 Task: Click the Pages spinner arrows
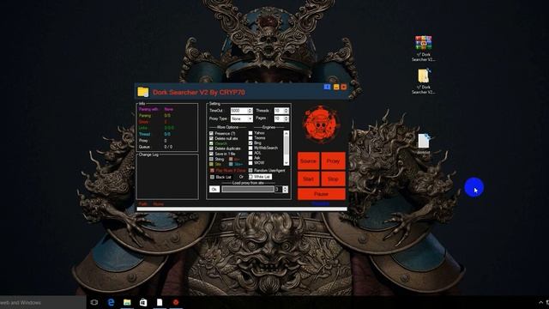point(286,118)
